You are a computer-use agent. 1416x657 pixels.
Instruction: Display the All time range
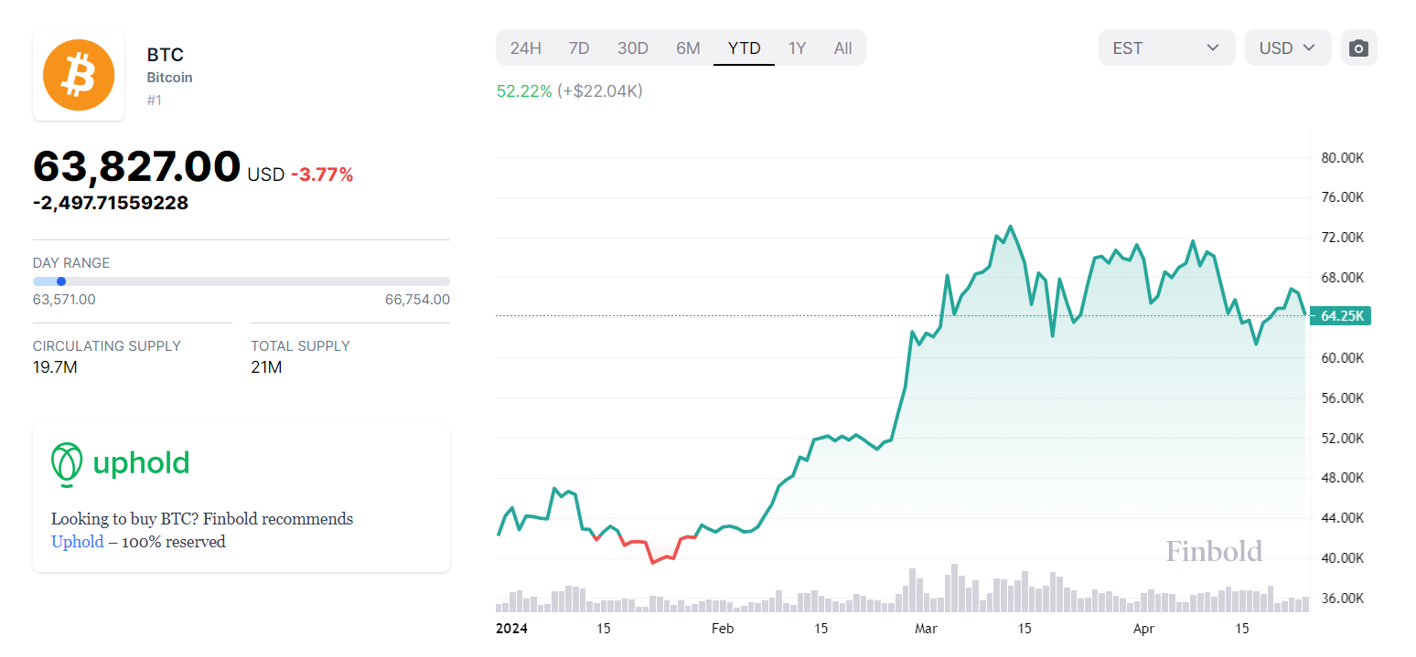click(842, 48)
